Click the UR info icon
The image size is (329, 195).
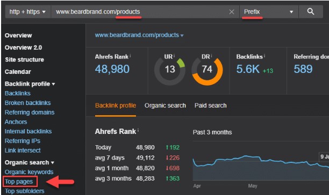pyautogui.click(x=174, y=56)
